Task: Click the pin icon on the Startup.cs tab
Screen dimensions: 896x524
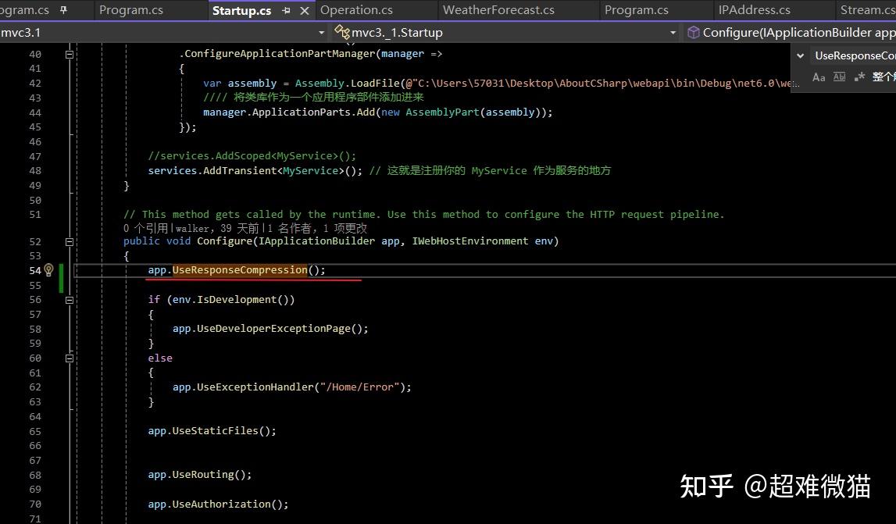Action: coord(286,11)
